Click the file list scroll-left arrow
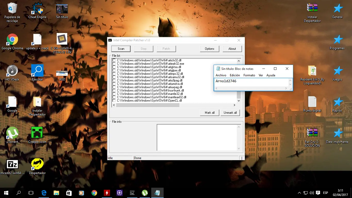 (x=114, y=105)
